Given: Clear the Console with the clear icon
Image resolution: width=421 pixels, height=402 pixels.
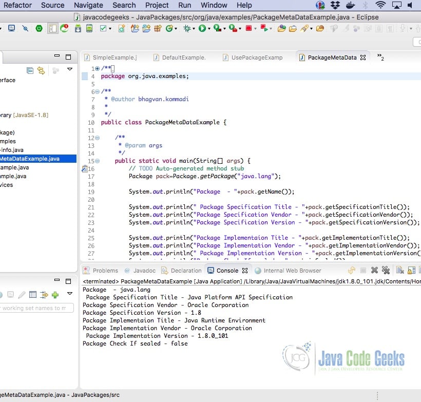Looking at the screenshot, I should [399, 270].
